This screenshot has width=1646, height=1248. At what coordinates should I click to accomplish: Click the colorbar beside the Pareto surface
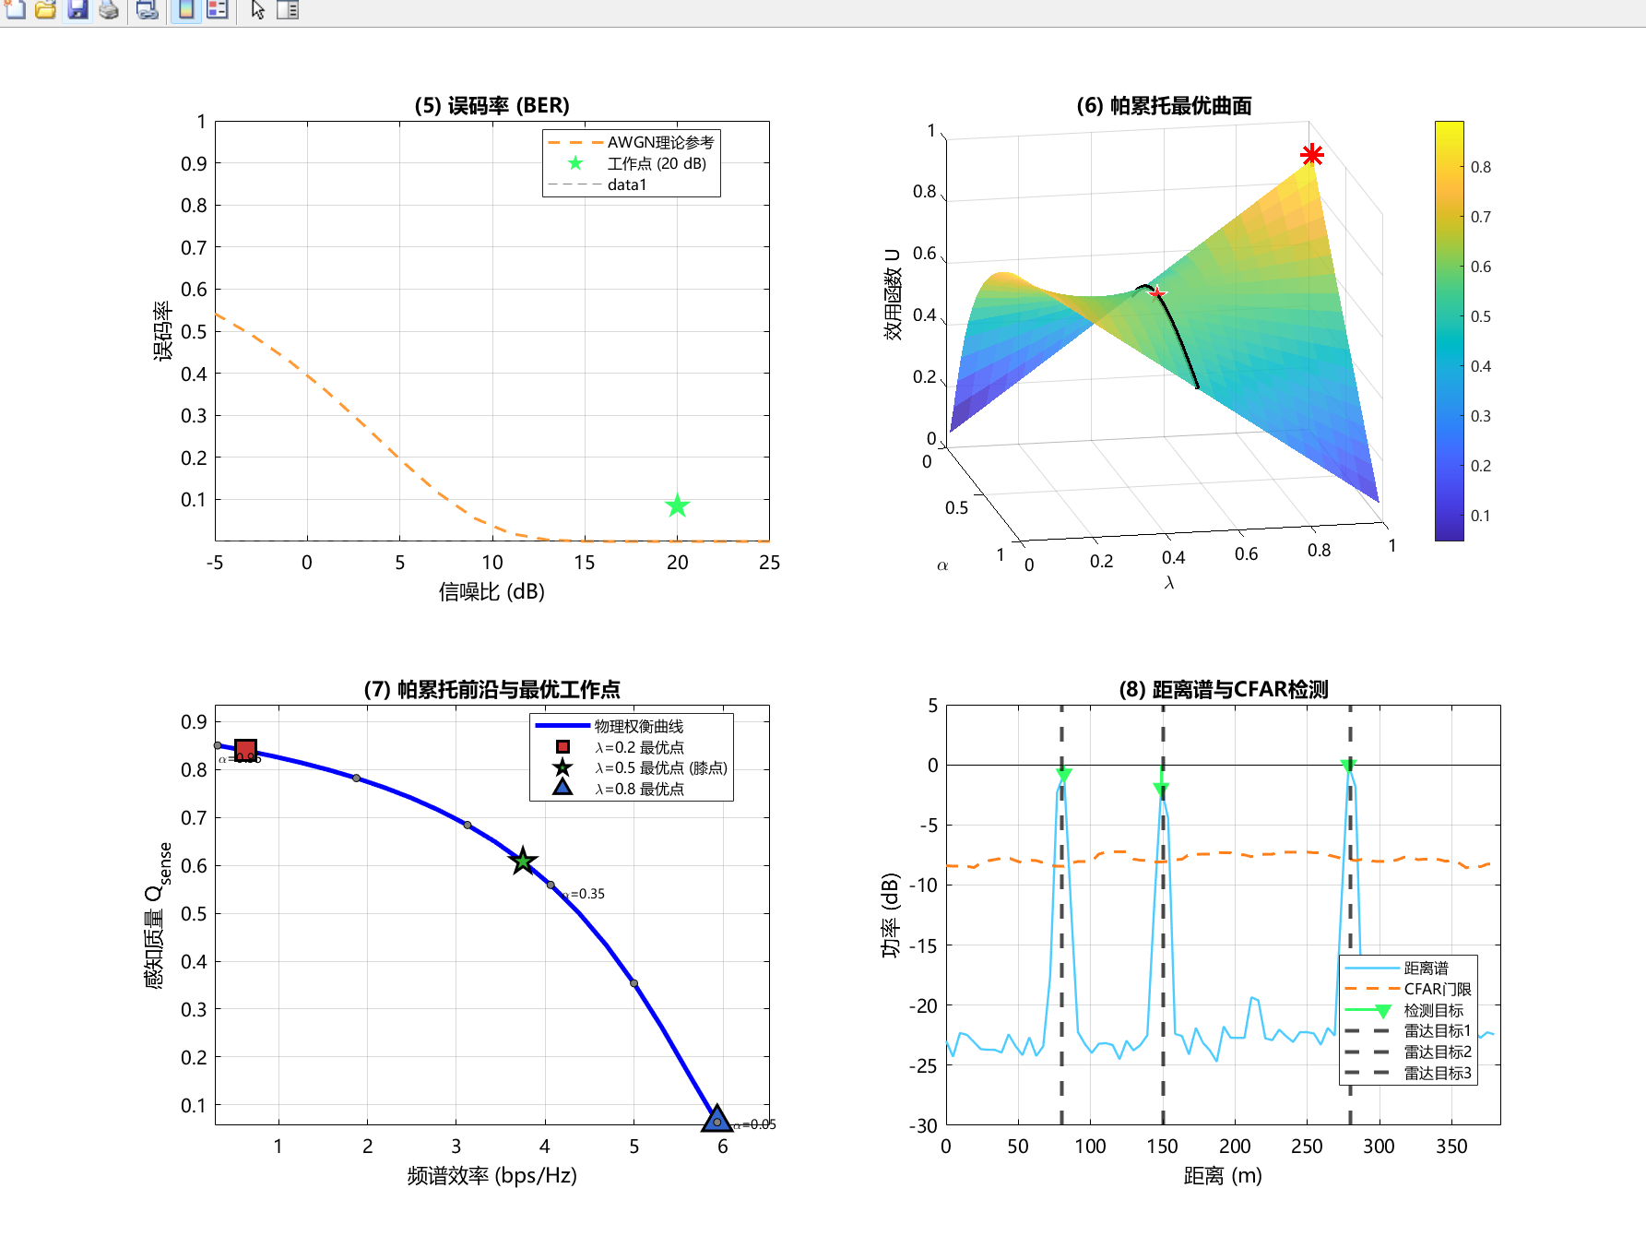[1449, 331]
